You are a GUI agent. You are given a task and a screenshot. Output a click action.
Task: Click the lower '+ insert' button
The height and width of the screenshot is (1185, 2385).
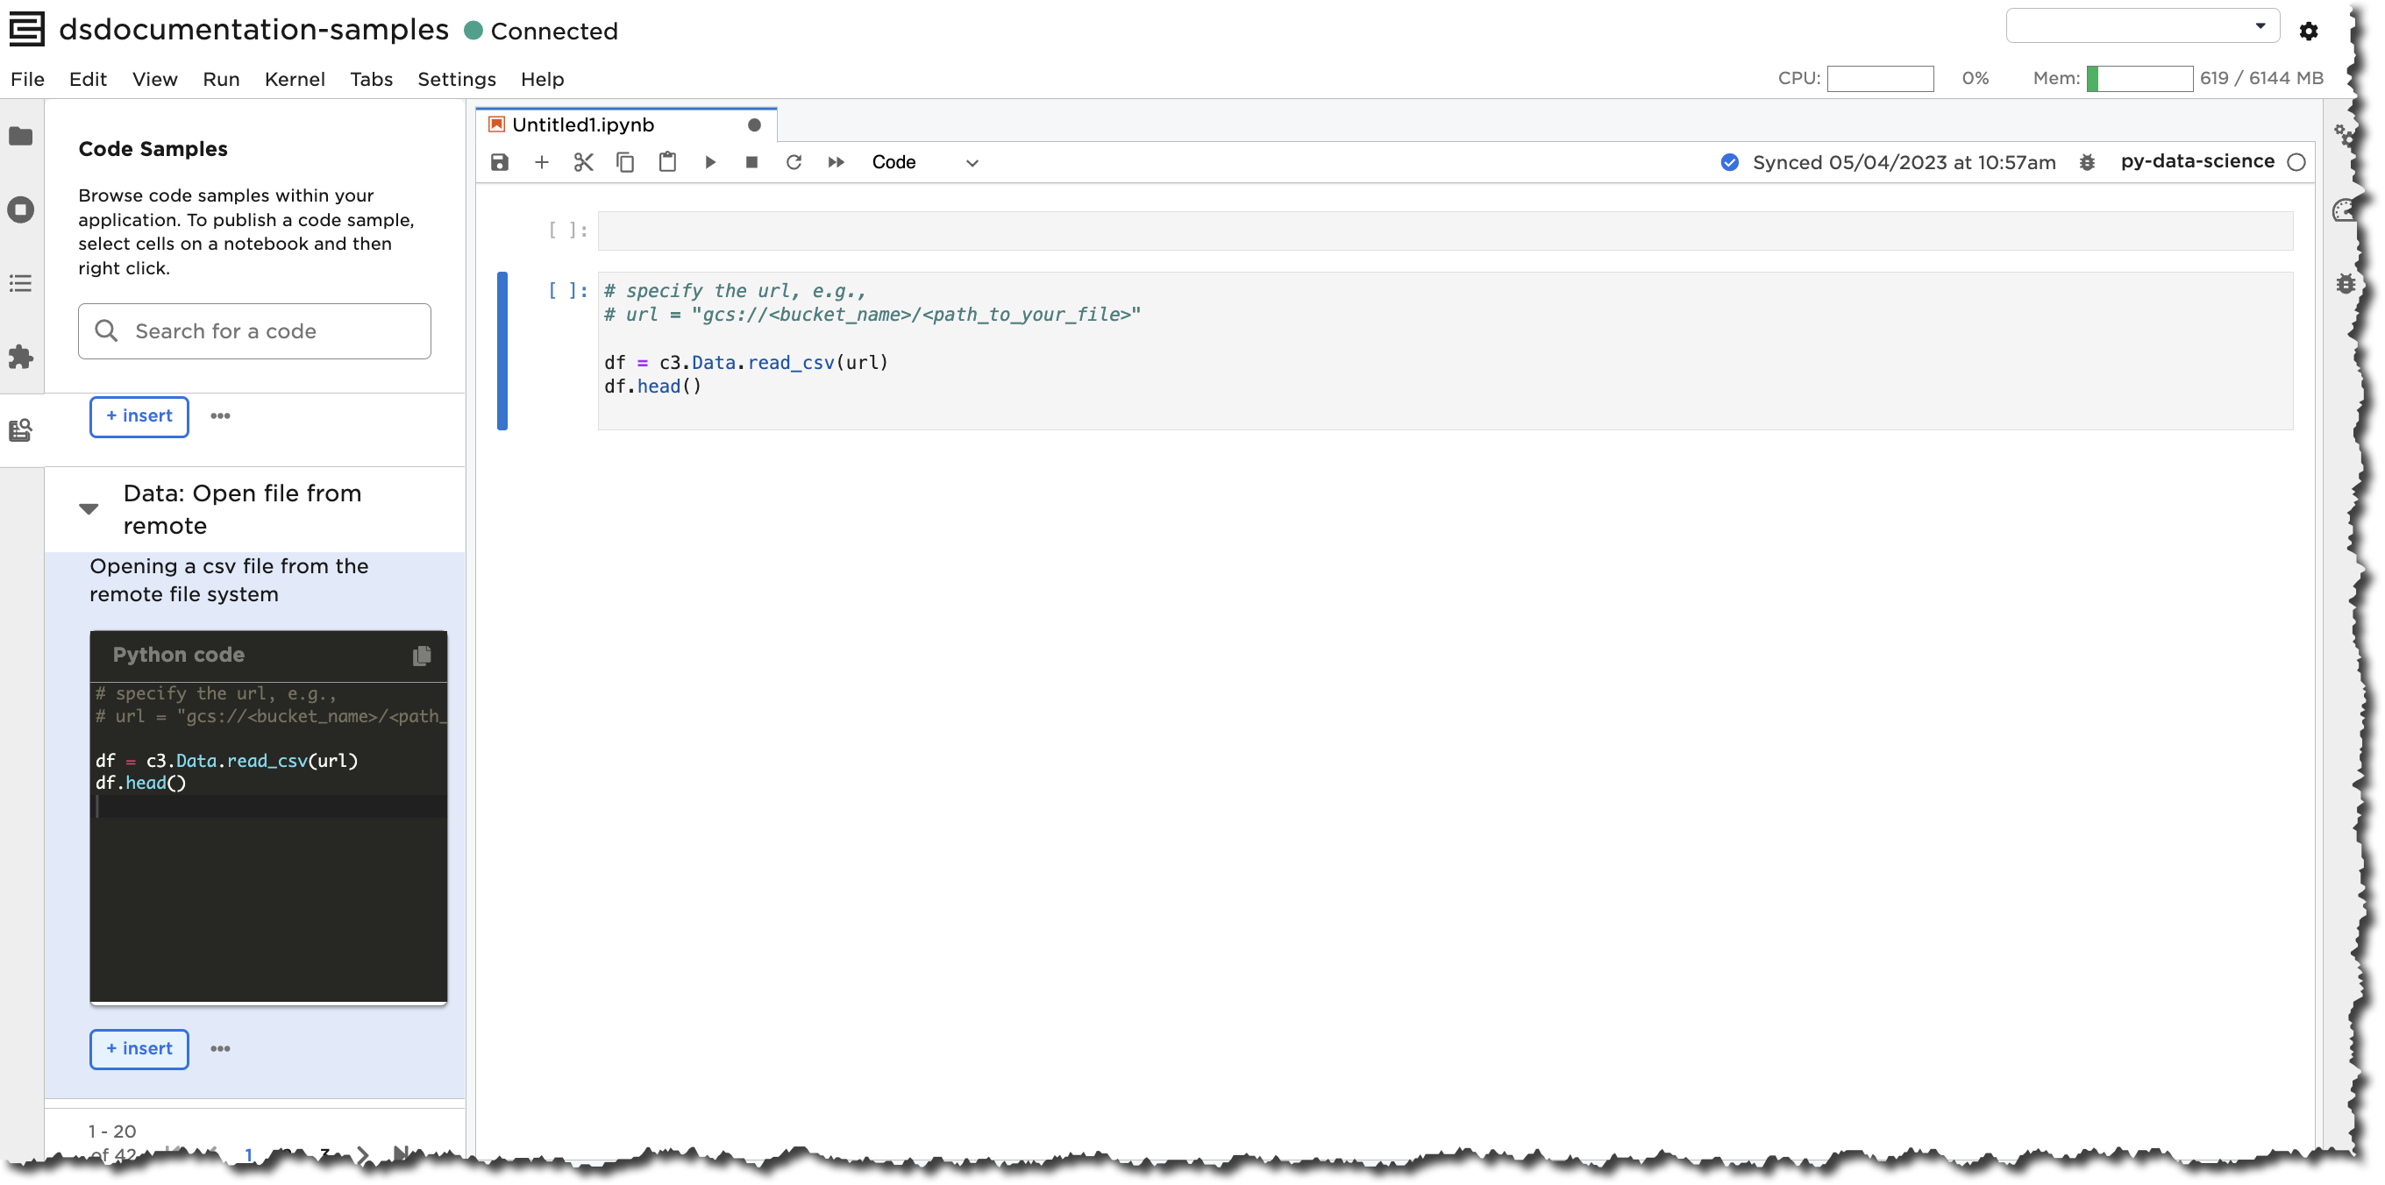tap(139, 1049)
